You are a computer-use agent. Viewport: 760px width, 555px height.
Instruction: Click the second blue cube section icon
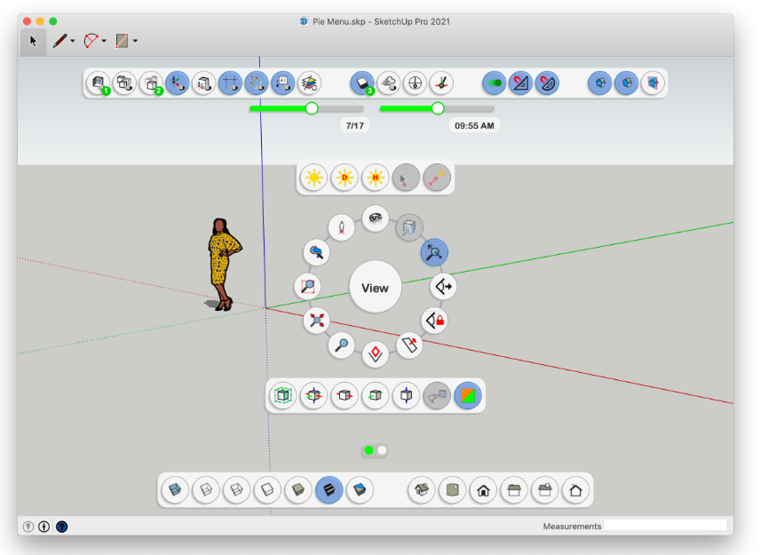[x=626, y=83]
